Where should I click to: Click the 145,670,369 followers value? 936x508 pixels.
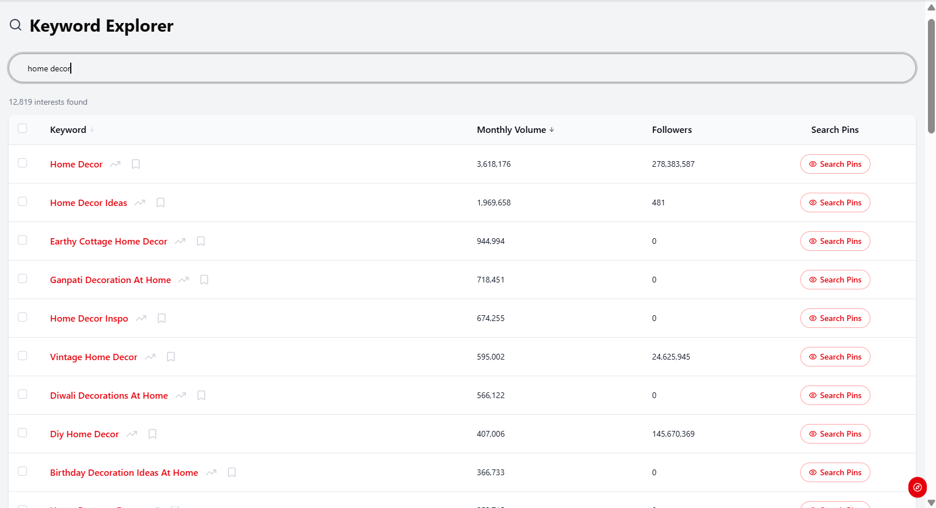point(673,434)
